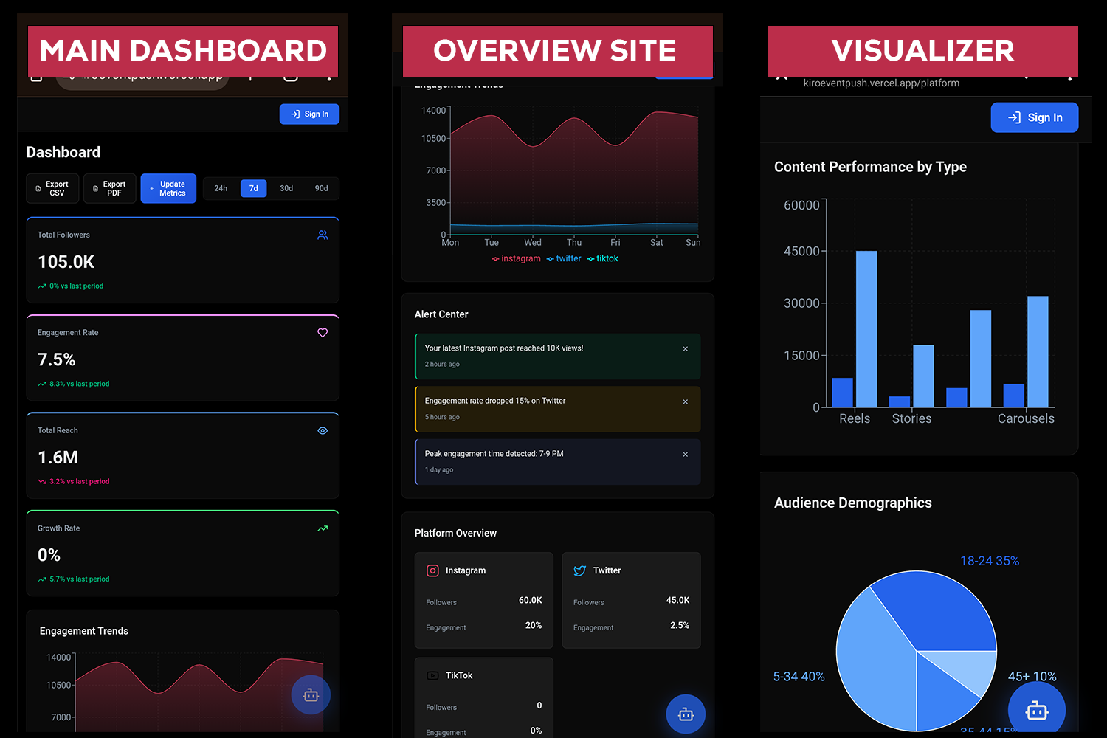
Task: Click Export PDF button
Action: tap(109, 188)
